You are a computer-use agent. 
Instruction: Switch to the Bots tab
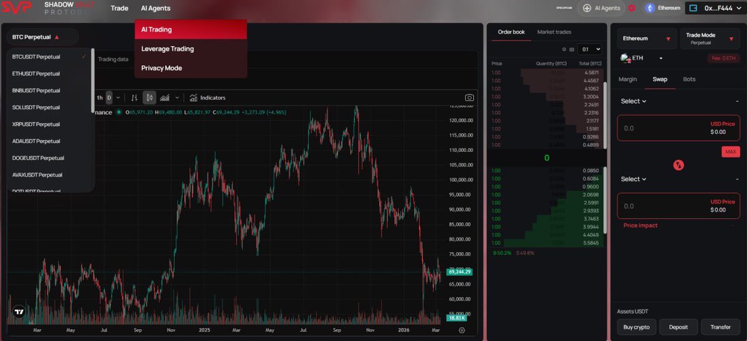click(x=689, y=79)
